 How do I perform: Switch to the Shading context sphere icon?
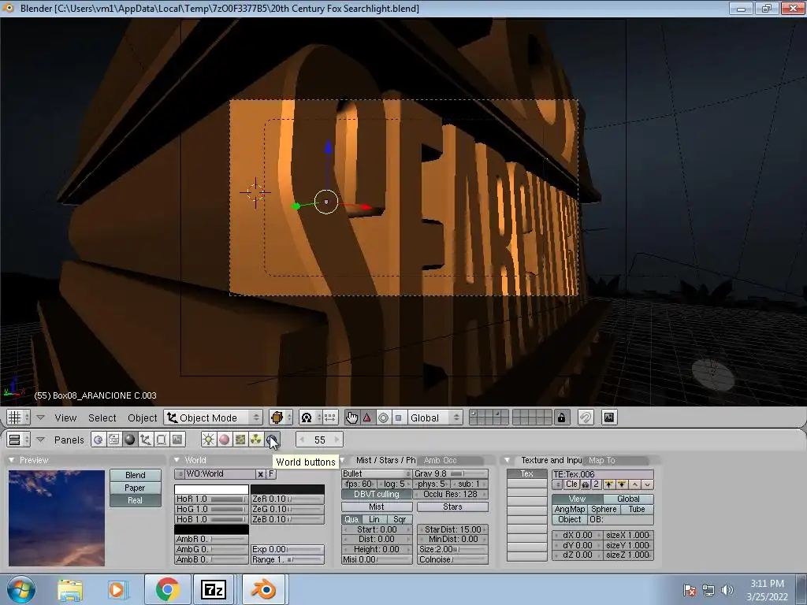pyautogui.click(x=130, y=440)
